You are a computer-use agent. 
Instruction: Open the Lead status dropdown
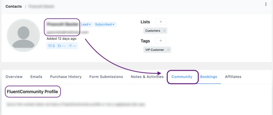click(x=86, y=24)
